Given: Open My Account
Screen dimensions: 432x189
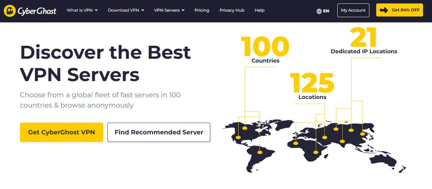Looking at the screenshot, I should [353, 10].
